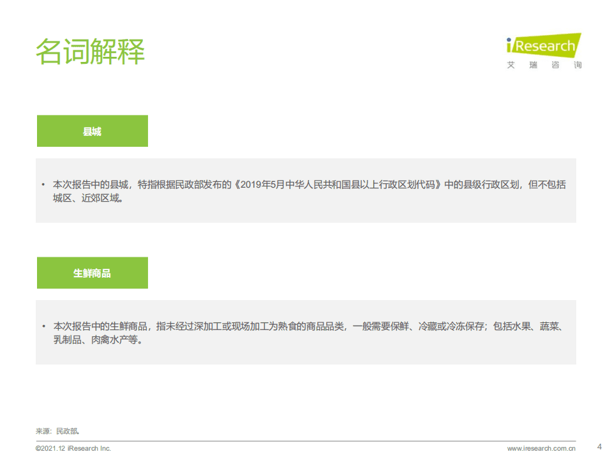
Task: Open the www.iresearch.com.cn link
Action: coord(541,448)
